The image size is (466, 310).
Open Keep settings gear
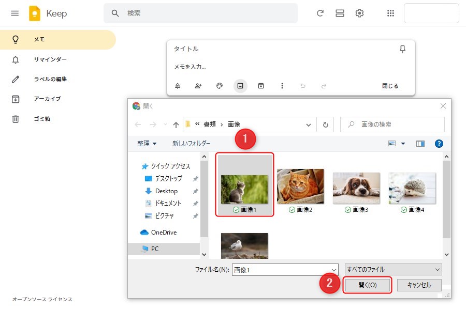point(359,13)
